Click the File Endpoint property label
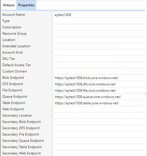Viewport: 147px width, 156px height. tap(12, 90)
